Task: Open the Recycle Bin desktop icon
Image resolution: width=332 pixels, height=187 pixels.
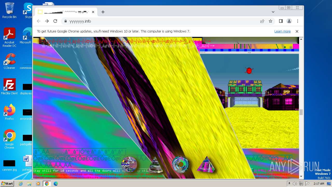Action: [9, 10]
